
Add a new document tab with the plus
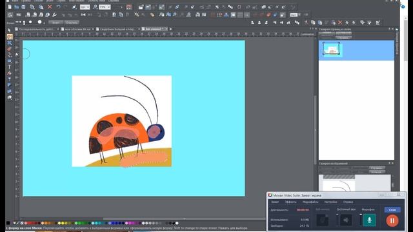tap(170, 29)
